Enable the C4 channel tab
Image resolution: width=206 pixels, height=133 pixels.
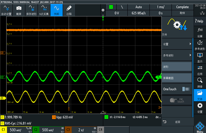tap(100, 130)
